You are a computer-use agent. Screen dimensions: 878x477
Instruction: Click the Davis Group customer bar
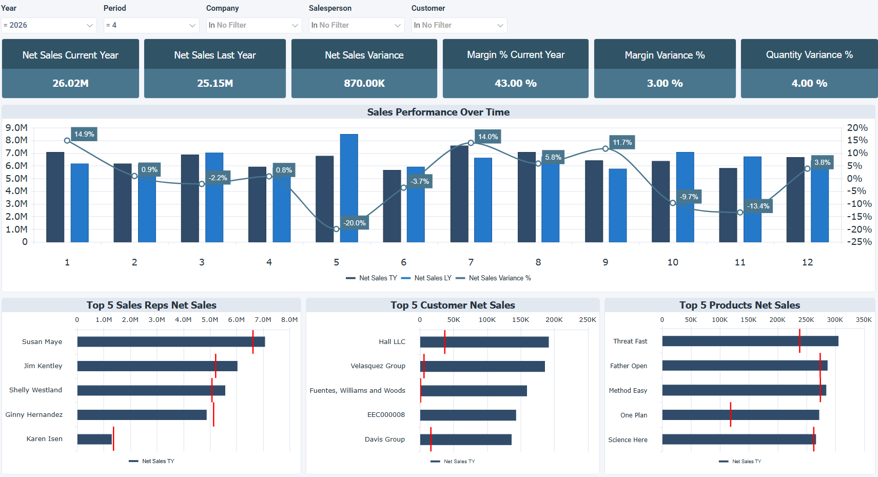tap(466, 440)
